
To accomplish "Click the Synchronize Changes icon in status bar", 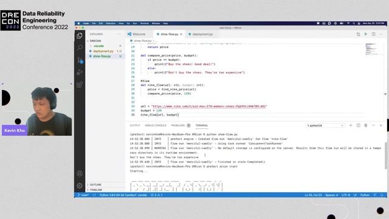I will click(94, 195).
